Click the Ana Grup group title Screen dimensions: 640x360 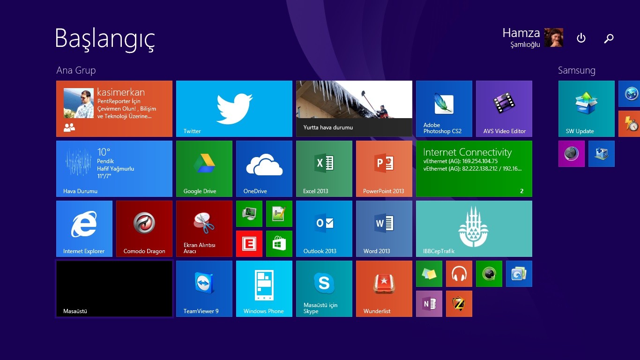coord(76,70)
